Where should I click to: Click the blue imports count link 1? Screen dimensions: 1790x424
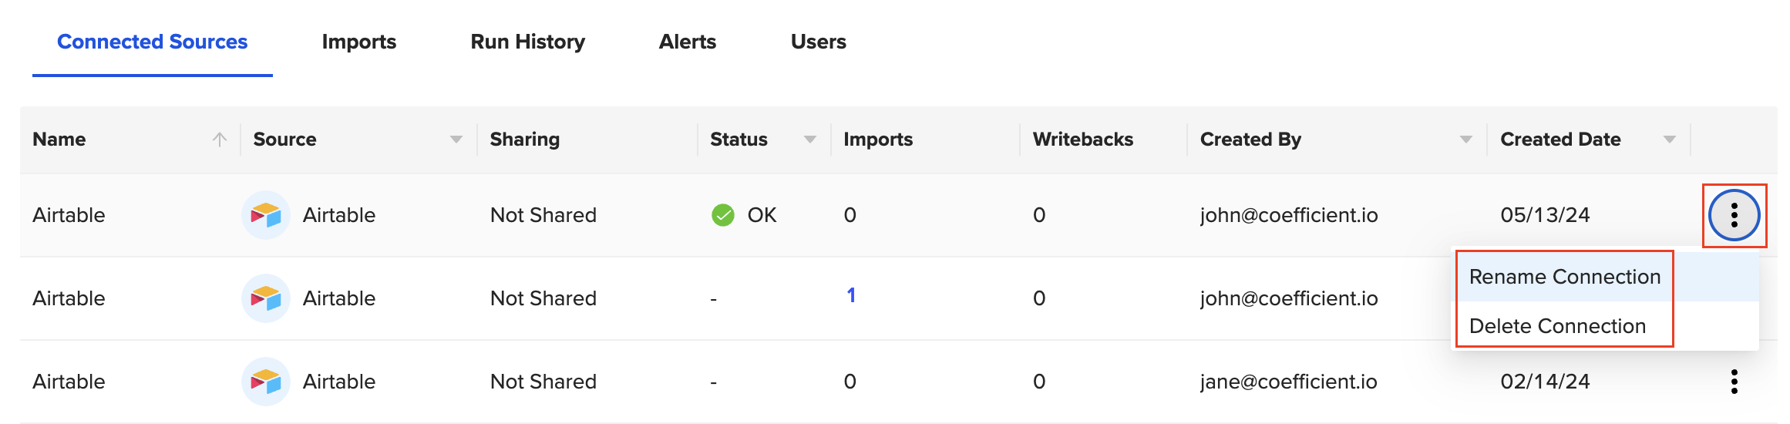tap(851, 295)
